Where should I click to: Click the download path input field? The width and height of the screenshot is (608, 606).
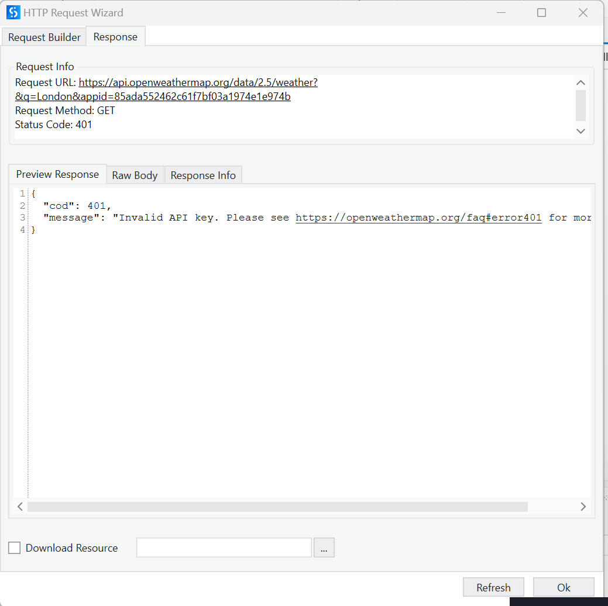point(224,548)
